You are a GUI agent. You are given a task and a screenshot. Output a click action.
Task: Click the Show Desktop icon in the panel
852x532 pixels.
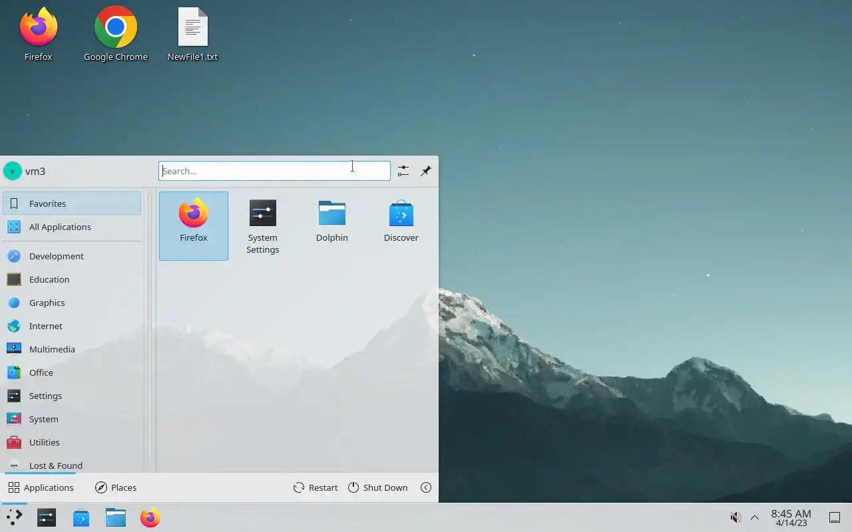point(834,517)
